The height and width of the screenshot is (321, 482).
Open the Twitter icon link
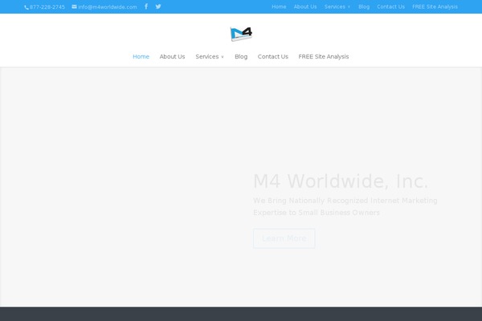[x=158, y=6]
